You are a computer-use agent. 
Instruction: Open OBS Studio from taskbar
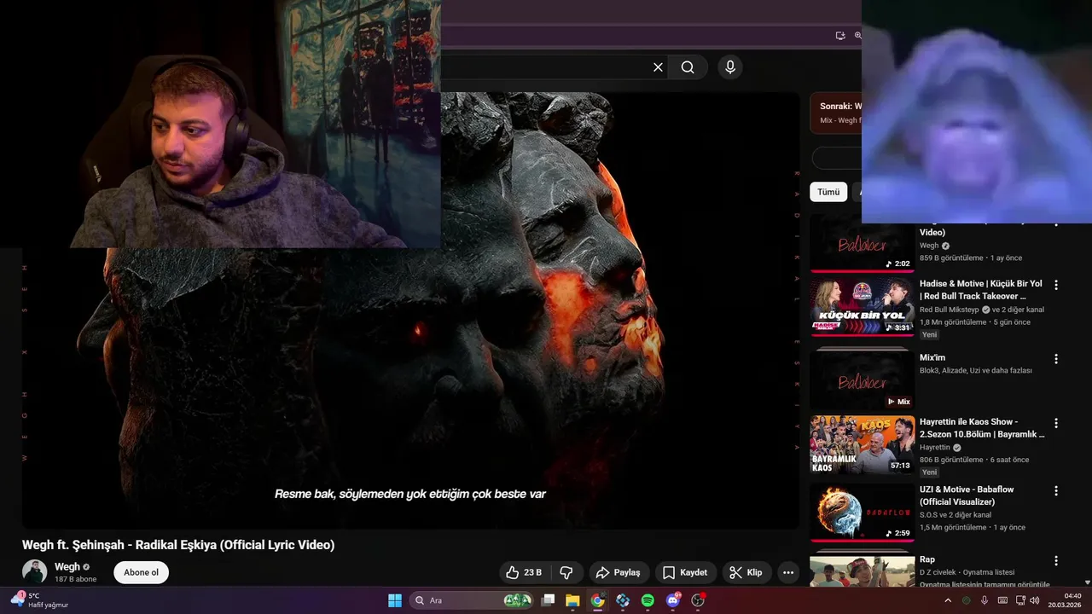click(x=698, y=600)
